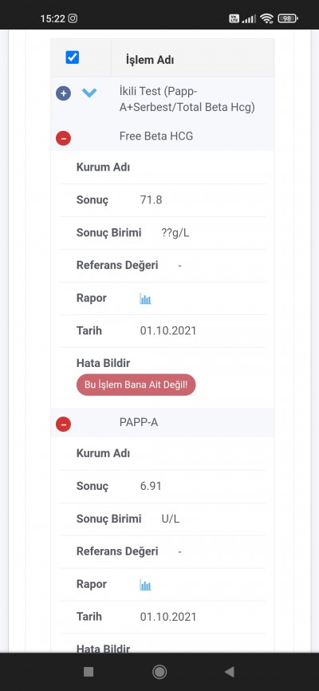The image size is (319, 691).
Task: Select the İşlem Adı column header
Action: 150,60
